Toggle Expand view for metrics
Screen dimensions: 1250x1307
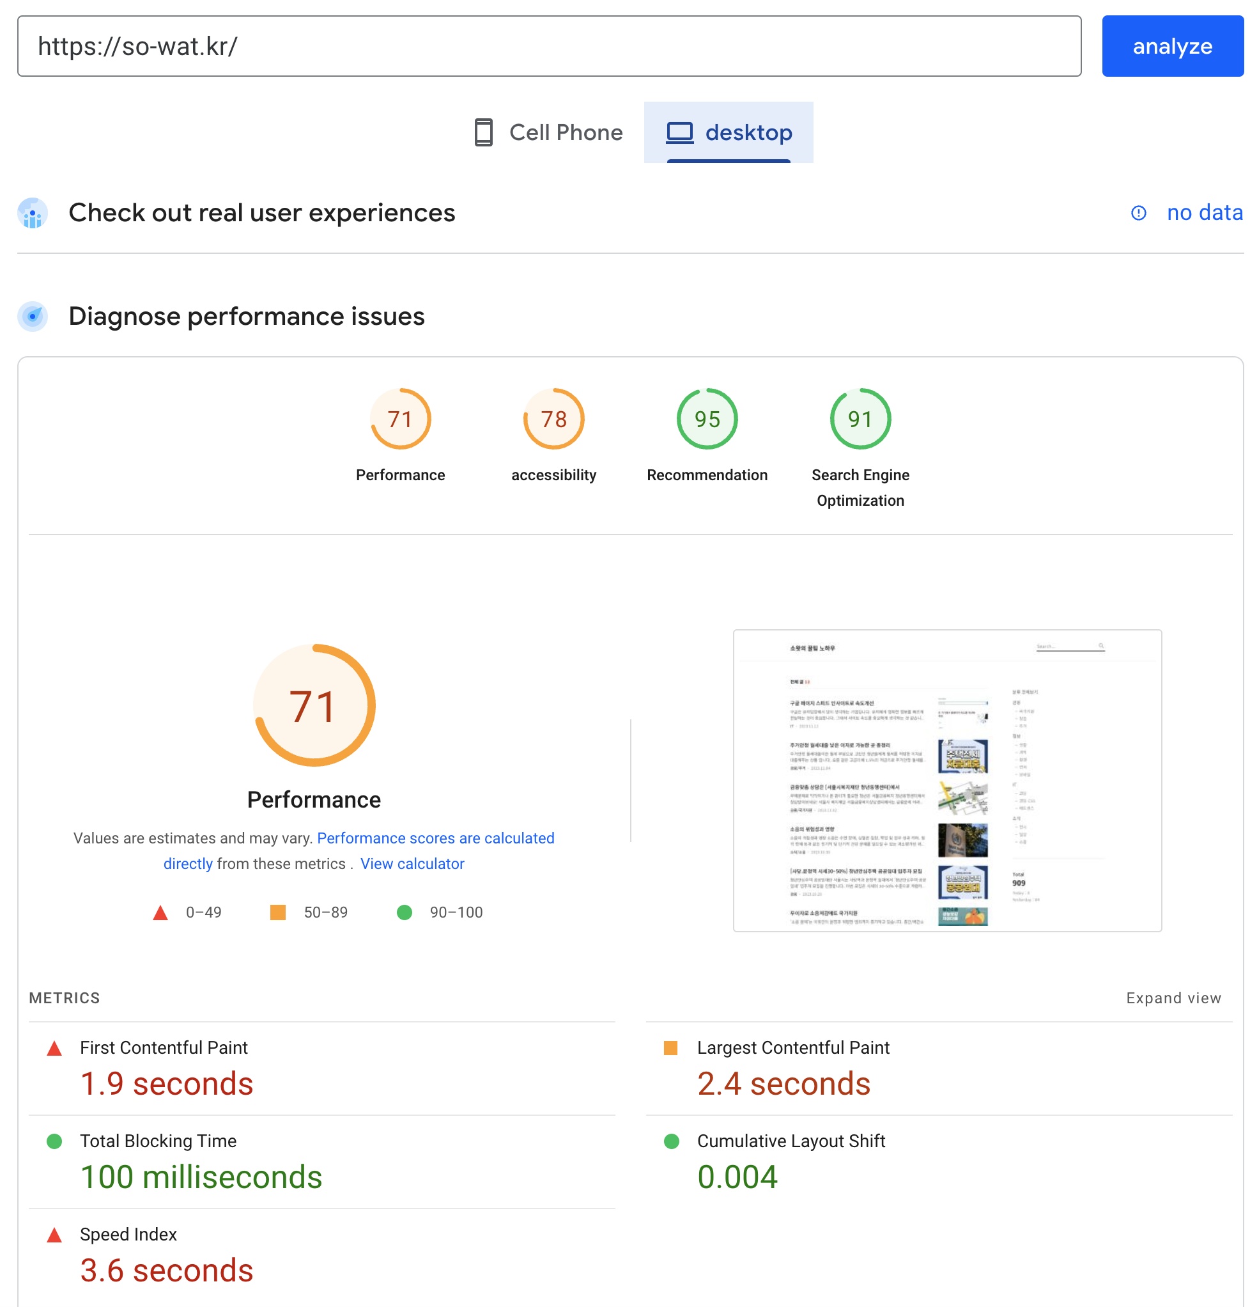1173,998
